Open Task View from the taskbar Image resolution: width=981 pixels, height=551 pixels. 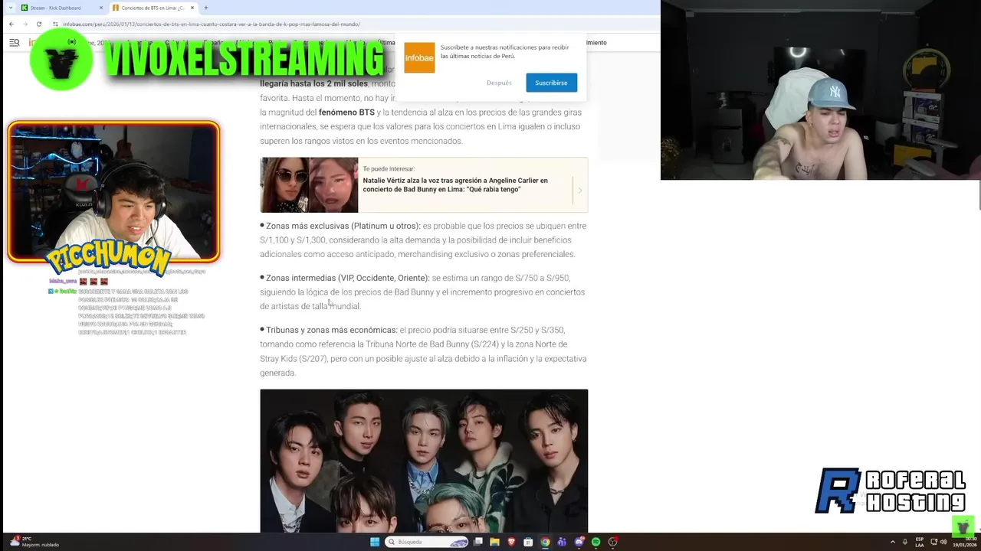[478, 542]
